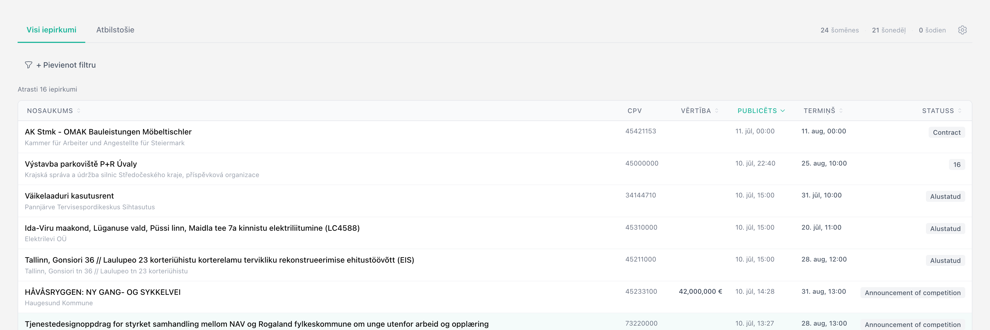Sort by Vērtība column arrows

717,111
